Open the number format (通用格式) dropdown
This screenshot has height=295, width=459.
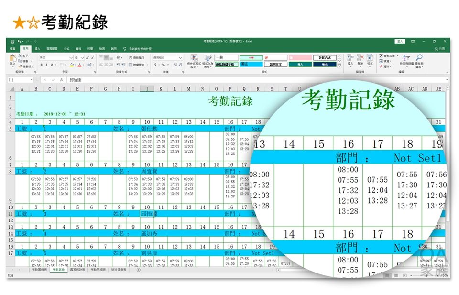(x=180, y=57)
